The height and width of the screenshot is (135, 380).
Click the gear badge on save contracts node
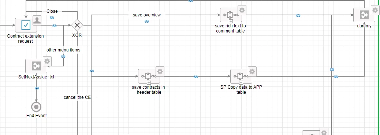click(x=160, y=71)
